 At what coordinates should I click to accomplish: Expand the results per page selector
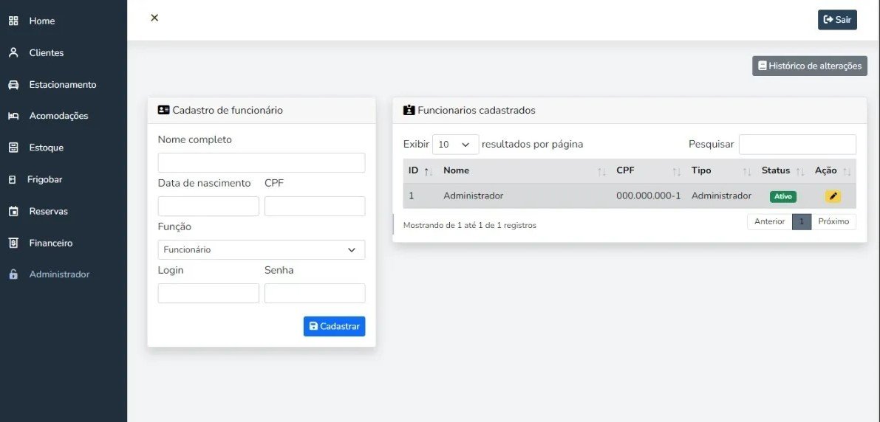(455, 145)
